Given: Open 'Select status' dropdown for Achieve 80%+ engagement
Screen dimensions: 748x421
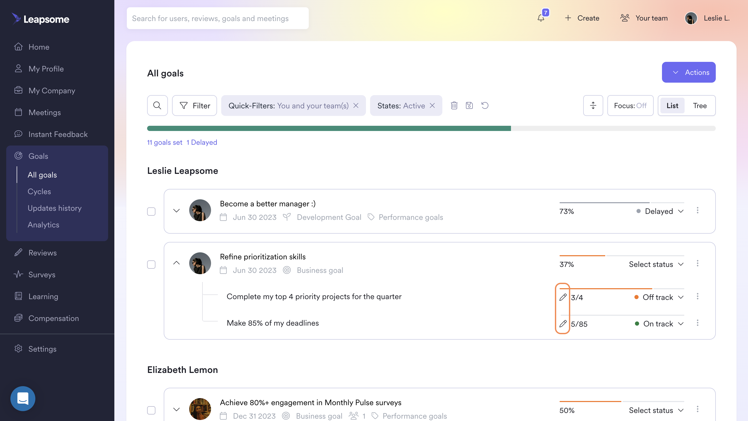Looking at the screenshot, I should (656, 410).
